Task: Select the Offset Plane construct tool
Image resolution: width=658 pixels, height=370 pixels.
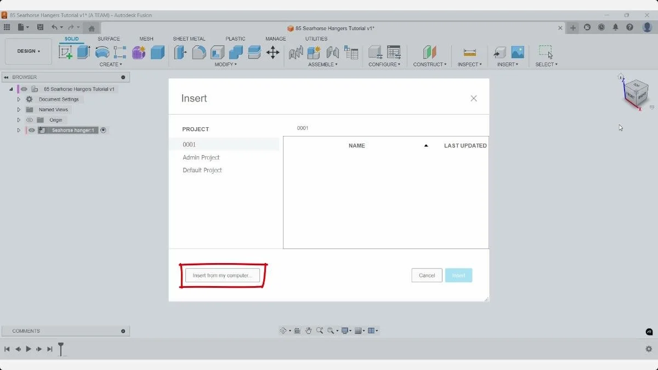Action: pos(429,52)
